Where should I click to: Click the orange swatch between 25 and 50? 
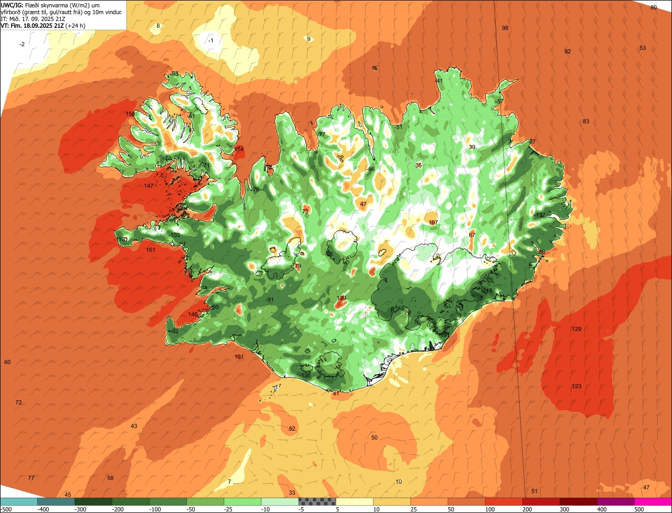[429, 501]
